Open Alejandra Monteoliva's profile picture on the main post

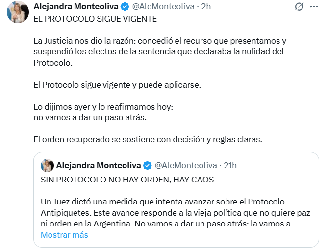[16, 12]
